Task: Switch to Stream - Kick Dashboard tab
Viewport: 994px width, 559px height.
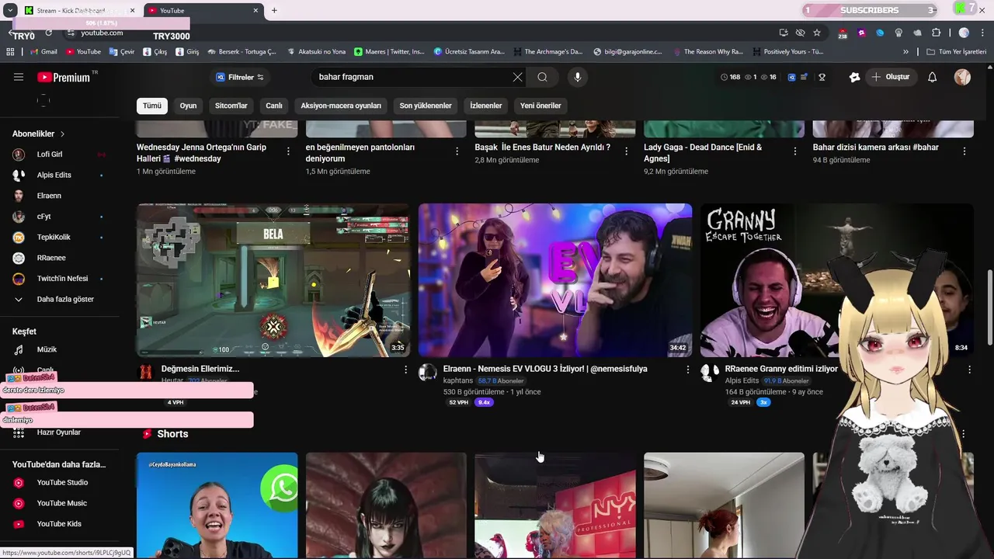Action: pyautogui.click(x=80, y=11)
